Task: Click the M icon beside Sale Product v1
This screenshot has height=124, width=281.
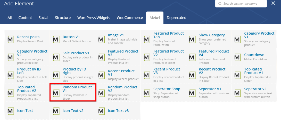Action: click(56, 57)
